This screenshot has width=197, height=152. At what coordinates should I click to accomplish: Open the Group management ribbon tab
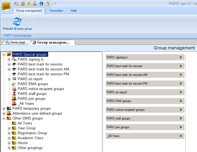(29, 11)
